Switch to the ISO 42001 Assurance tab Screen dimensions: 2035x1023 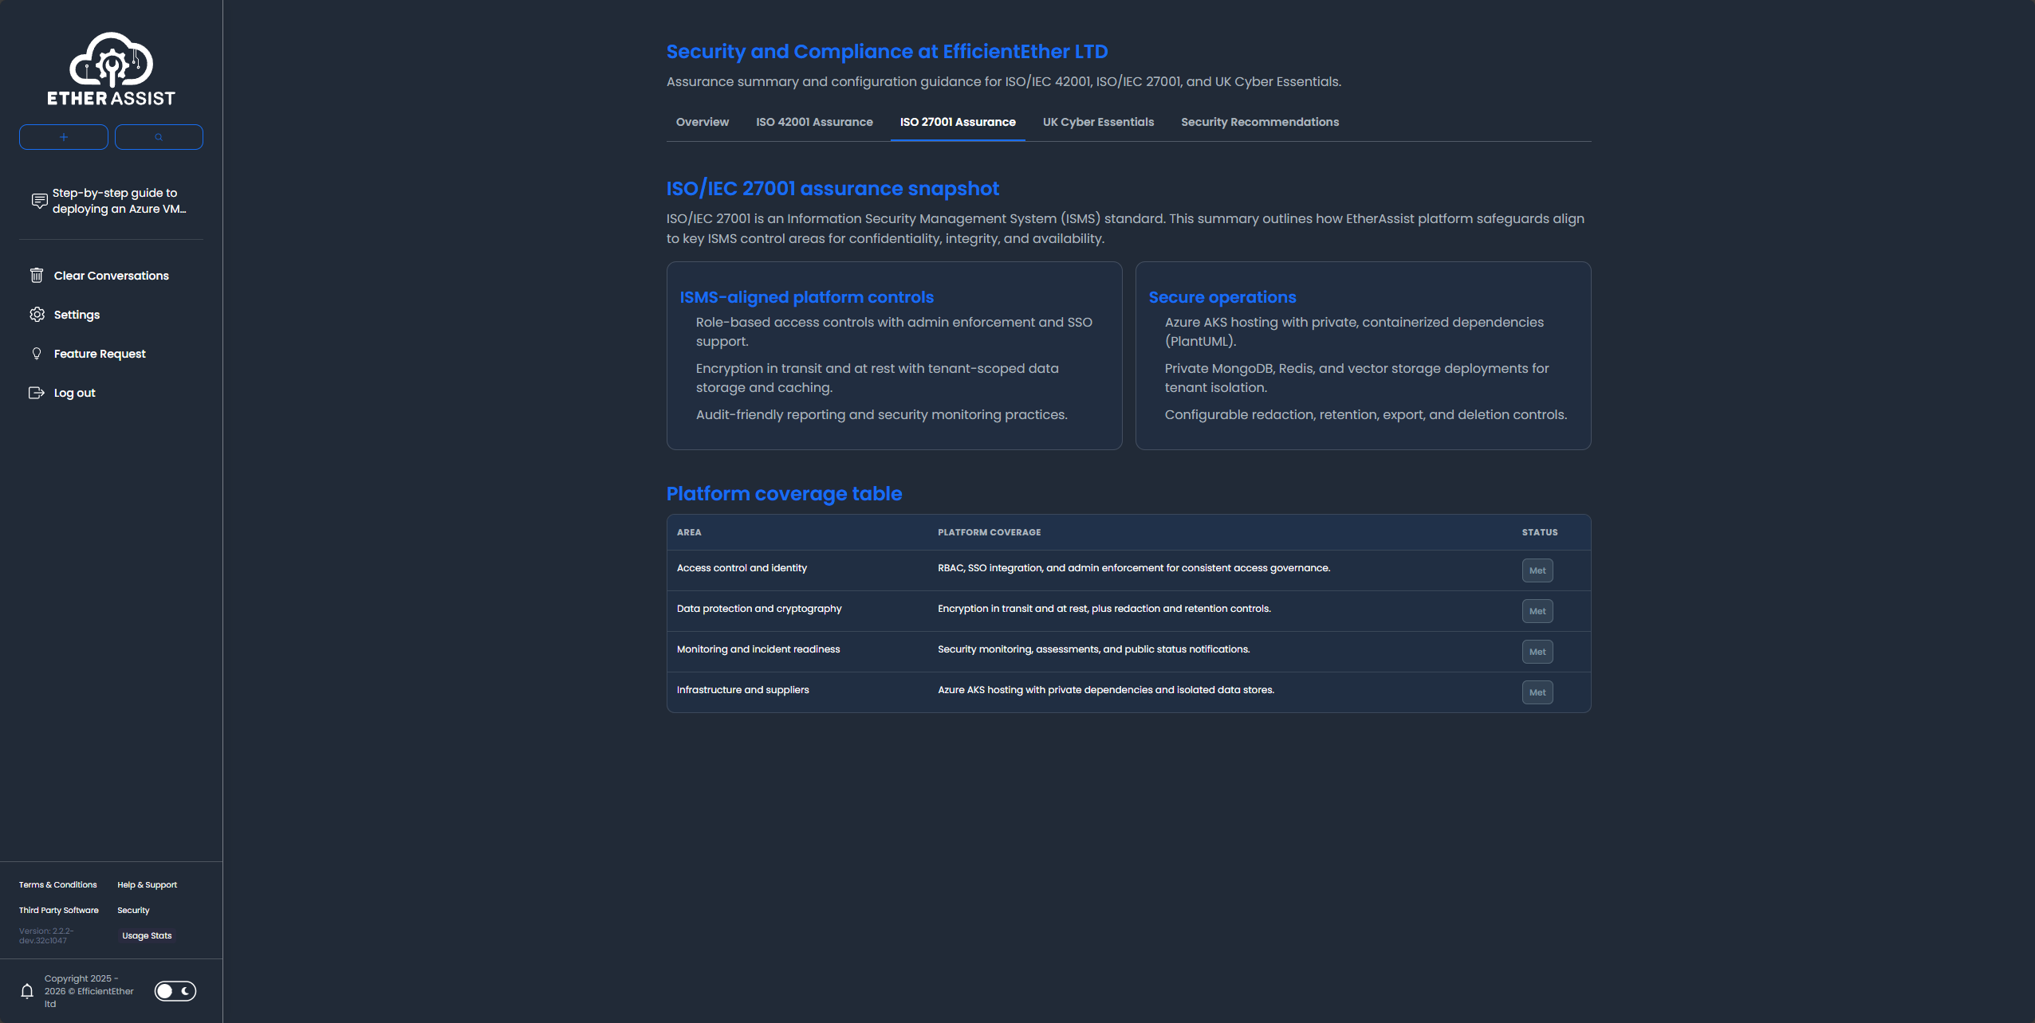(814, 122)
